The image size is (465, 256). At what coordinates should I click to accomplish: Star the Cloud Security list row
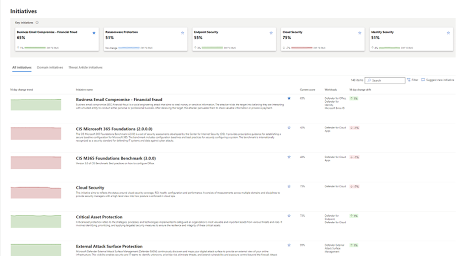(289, 187)
